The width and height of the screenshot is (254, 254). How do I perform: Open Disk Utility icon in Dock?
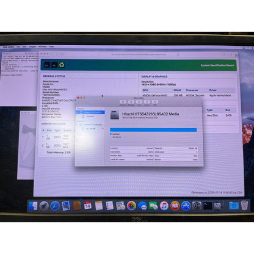click(x=218, y=206)
